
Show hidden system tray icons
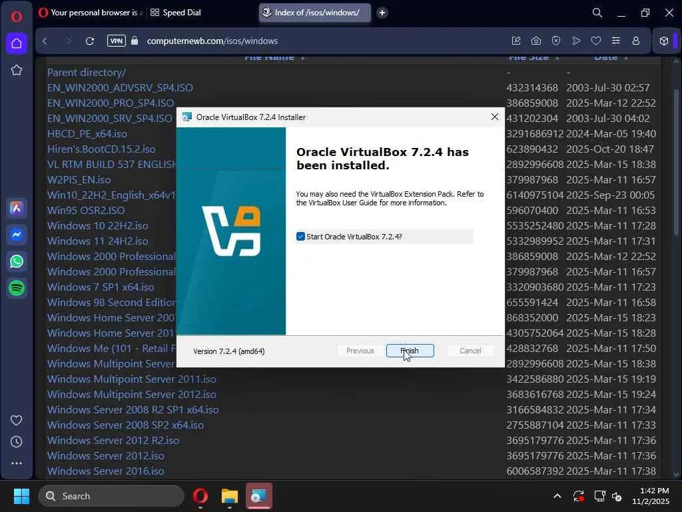tap(557, 496)
